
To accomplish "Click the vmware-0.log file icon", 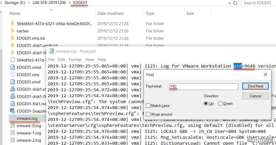I will tap(12, 126).
